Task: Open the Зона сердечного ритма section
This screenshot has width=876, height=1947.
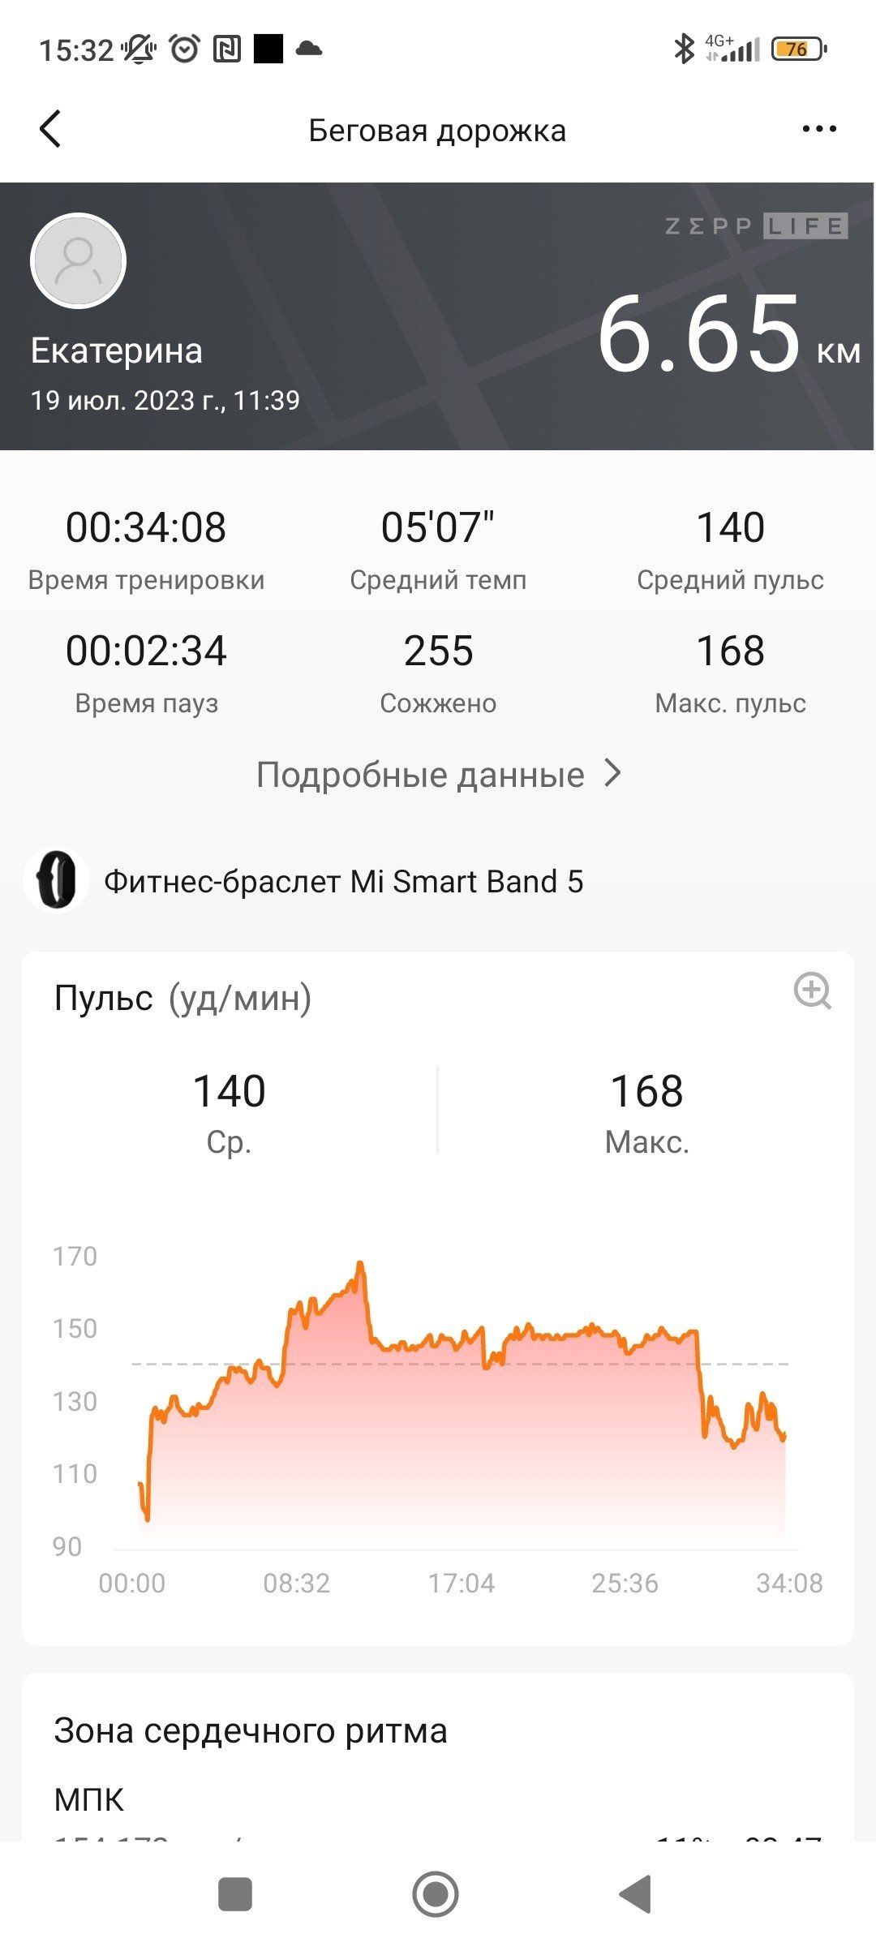Action: click(251, 1730)
